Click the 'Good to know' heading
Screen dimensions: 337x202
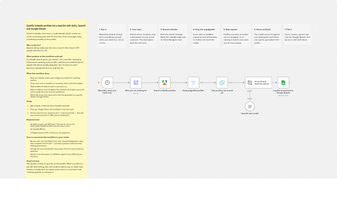(x=33, y=161)
